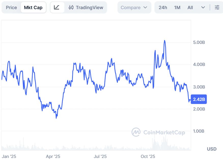Click the 2.42B current value tag
The width and height of the screenshot is (223, 161).
(199, 99)
